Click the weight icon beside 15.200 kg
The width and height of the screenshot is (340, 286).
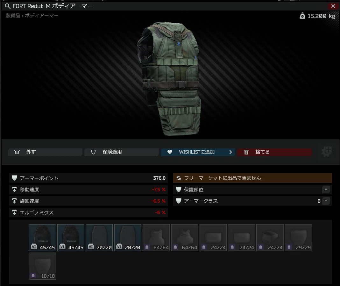coord(302,16)
